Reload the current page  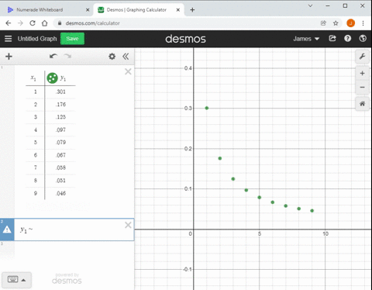tap(33, 23)
